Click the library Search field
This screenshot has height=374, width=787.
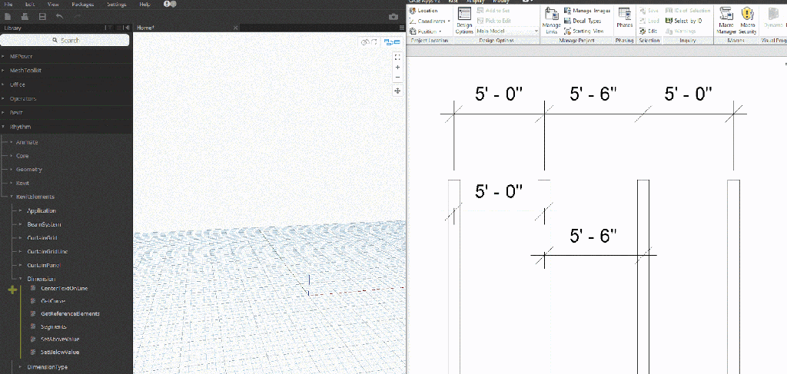coord(66,40)
